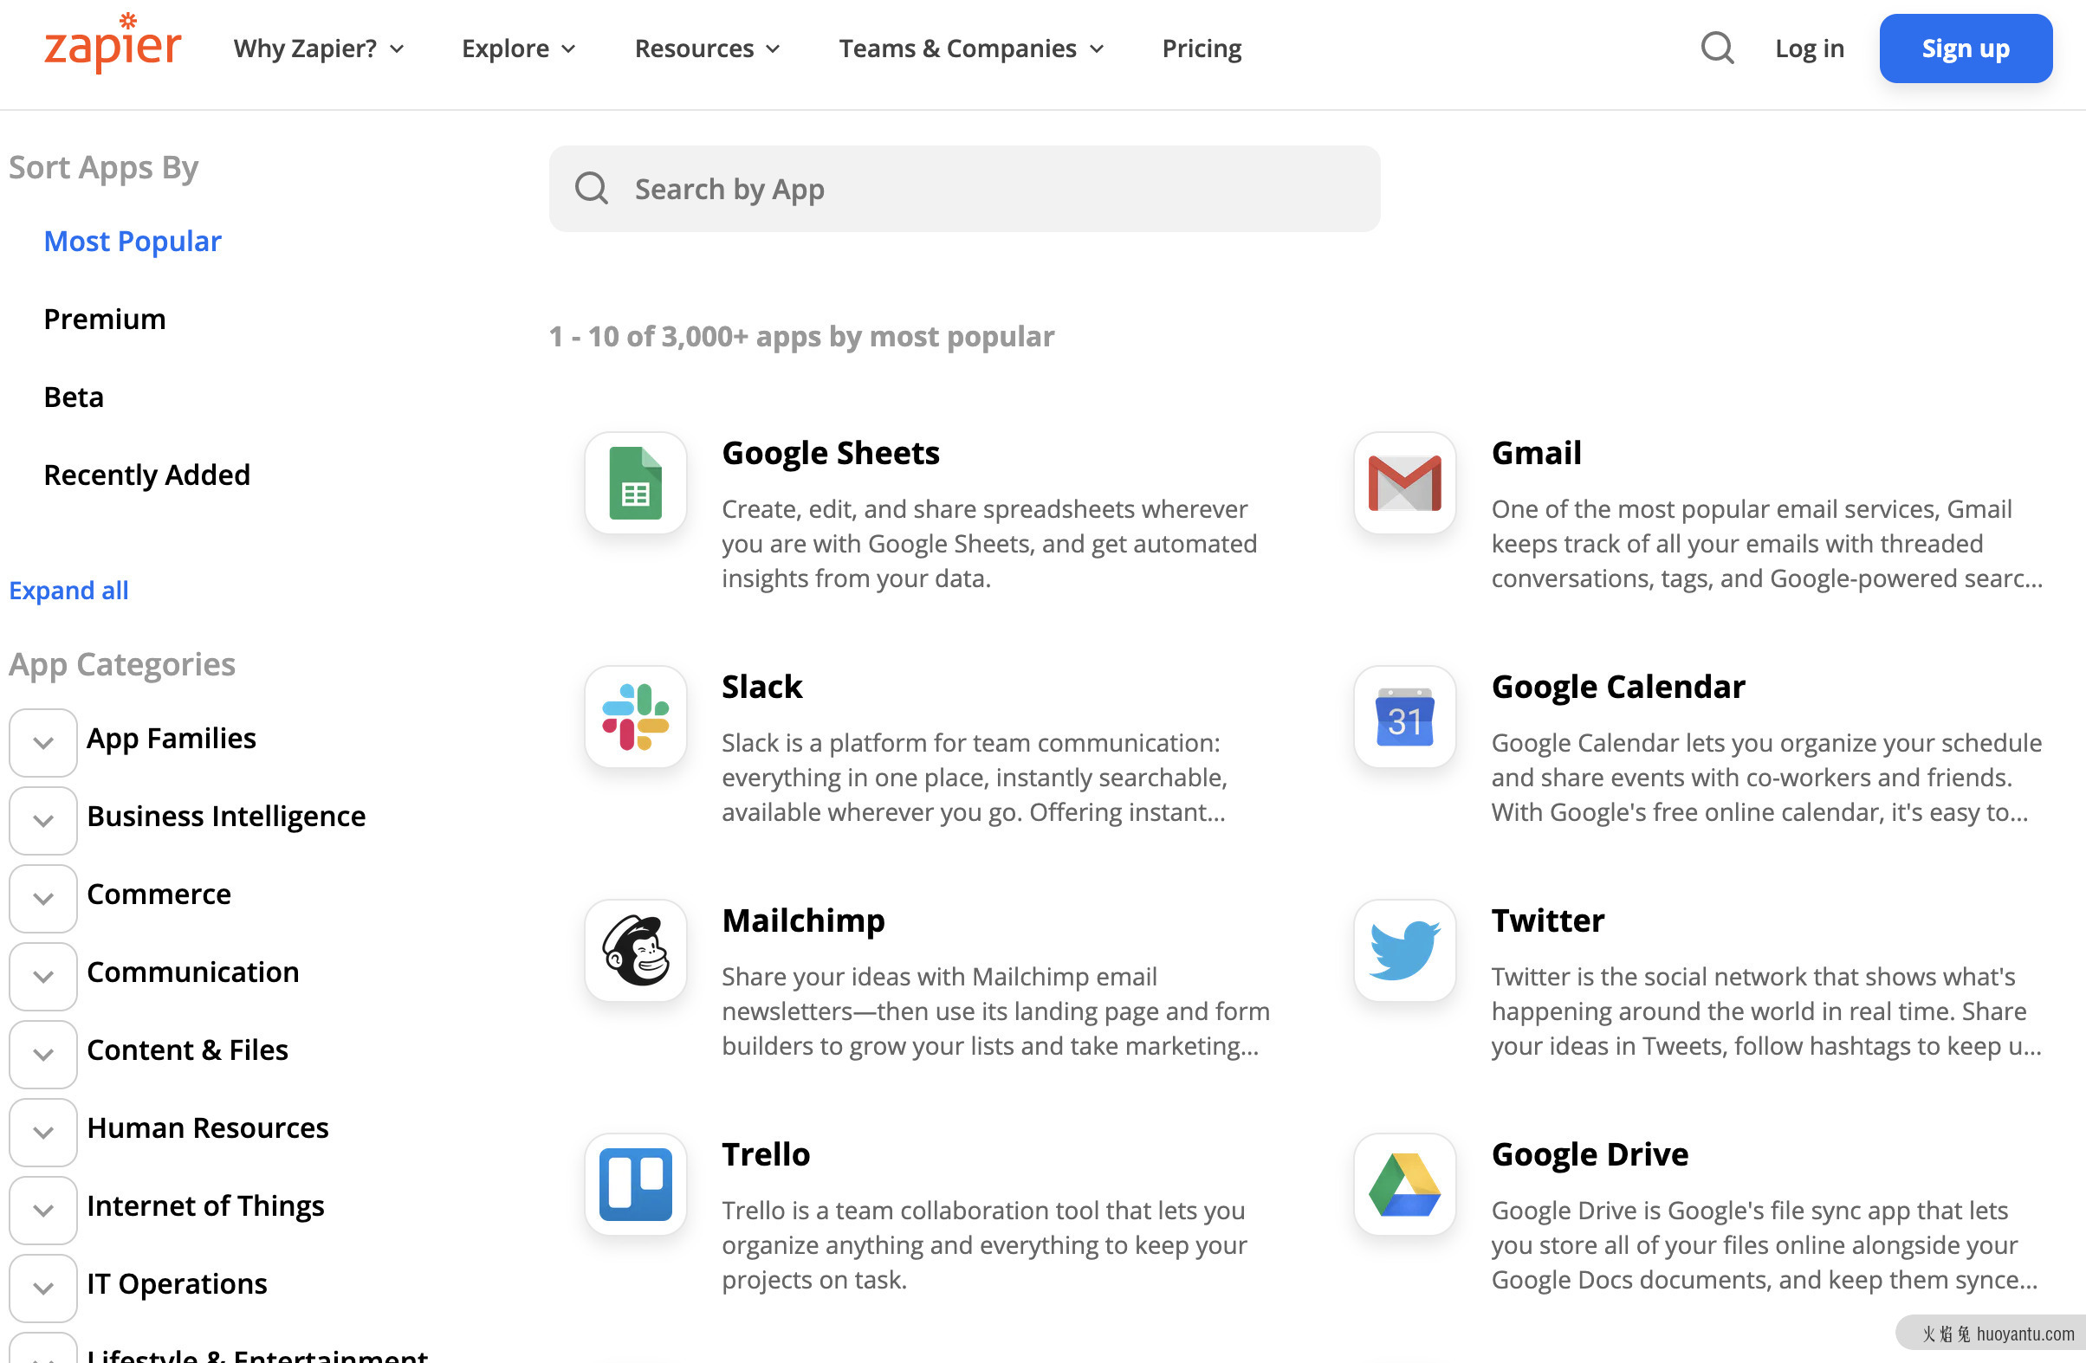Open the Google Calendar app icon
Viewport: 2086px width, 1363px height.
[x=1404, y=716]
